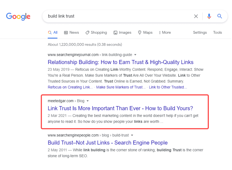Open "Link Trust Is More Important Than Ever" result
Image resolution: width=232 pixels, height=170 pixels.
tap(120, 108)
